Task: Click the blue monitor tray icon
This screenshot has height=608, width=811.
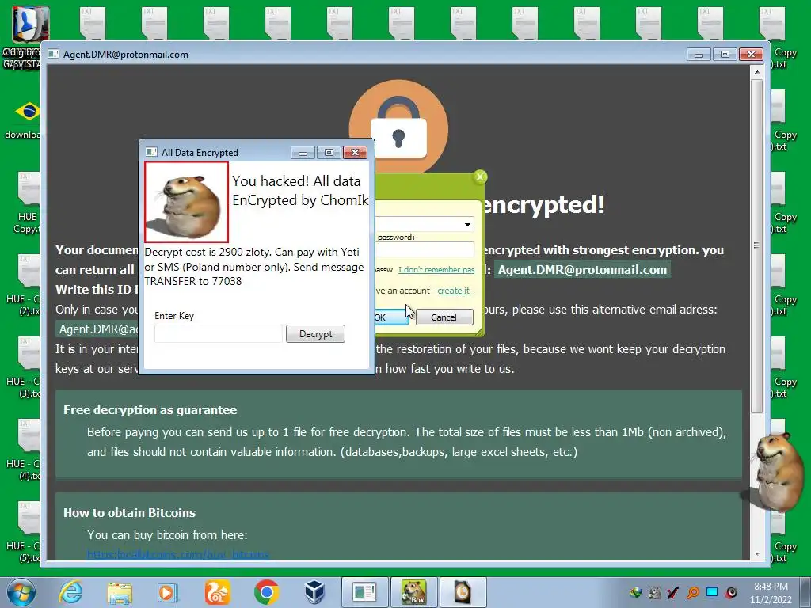Action: [x=712, y=592]
